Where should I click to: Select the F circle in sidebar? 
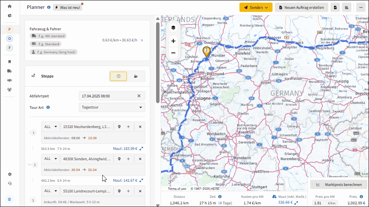(9, 48)
